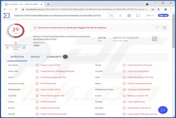Click the VirusTotal logo icon
The width and height of the screenshot is (176, 118).
click(x=6, y=16)
